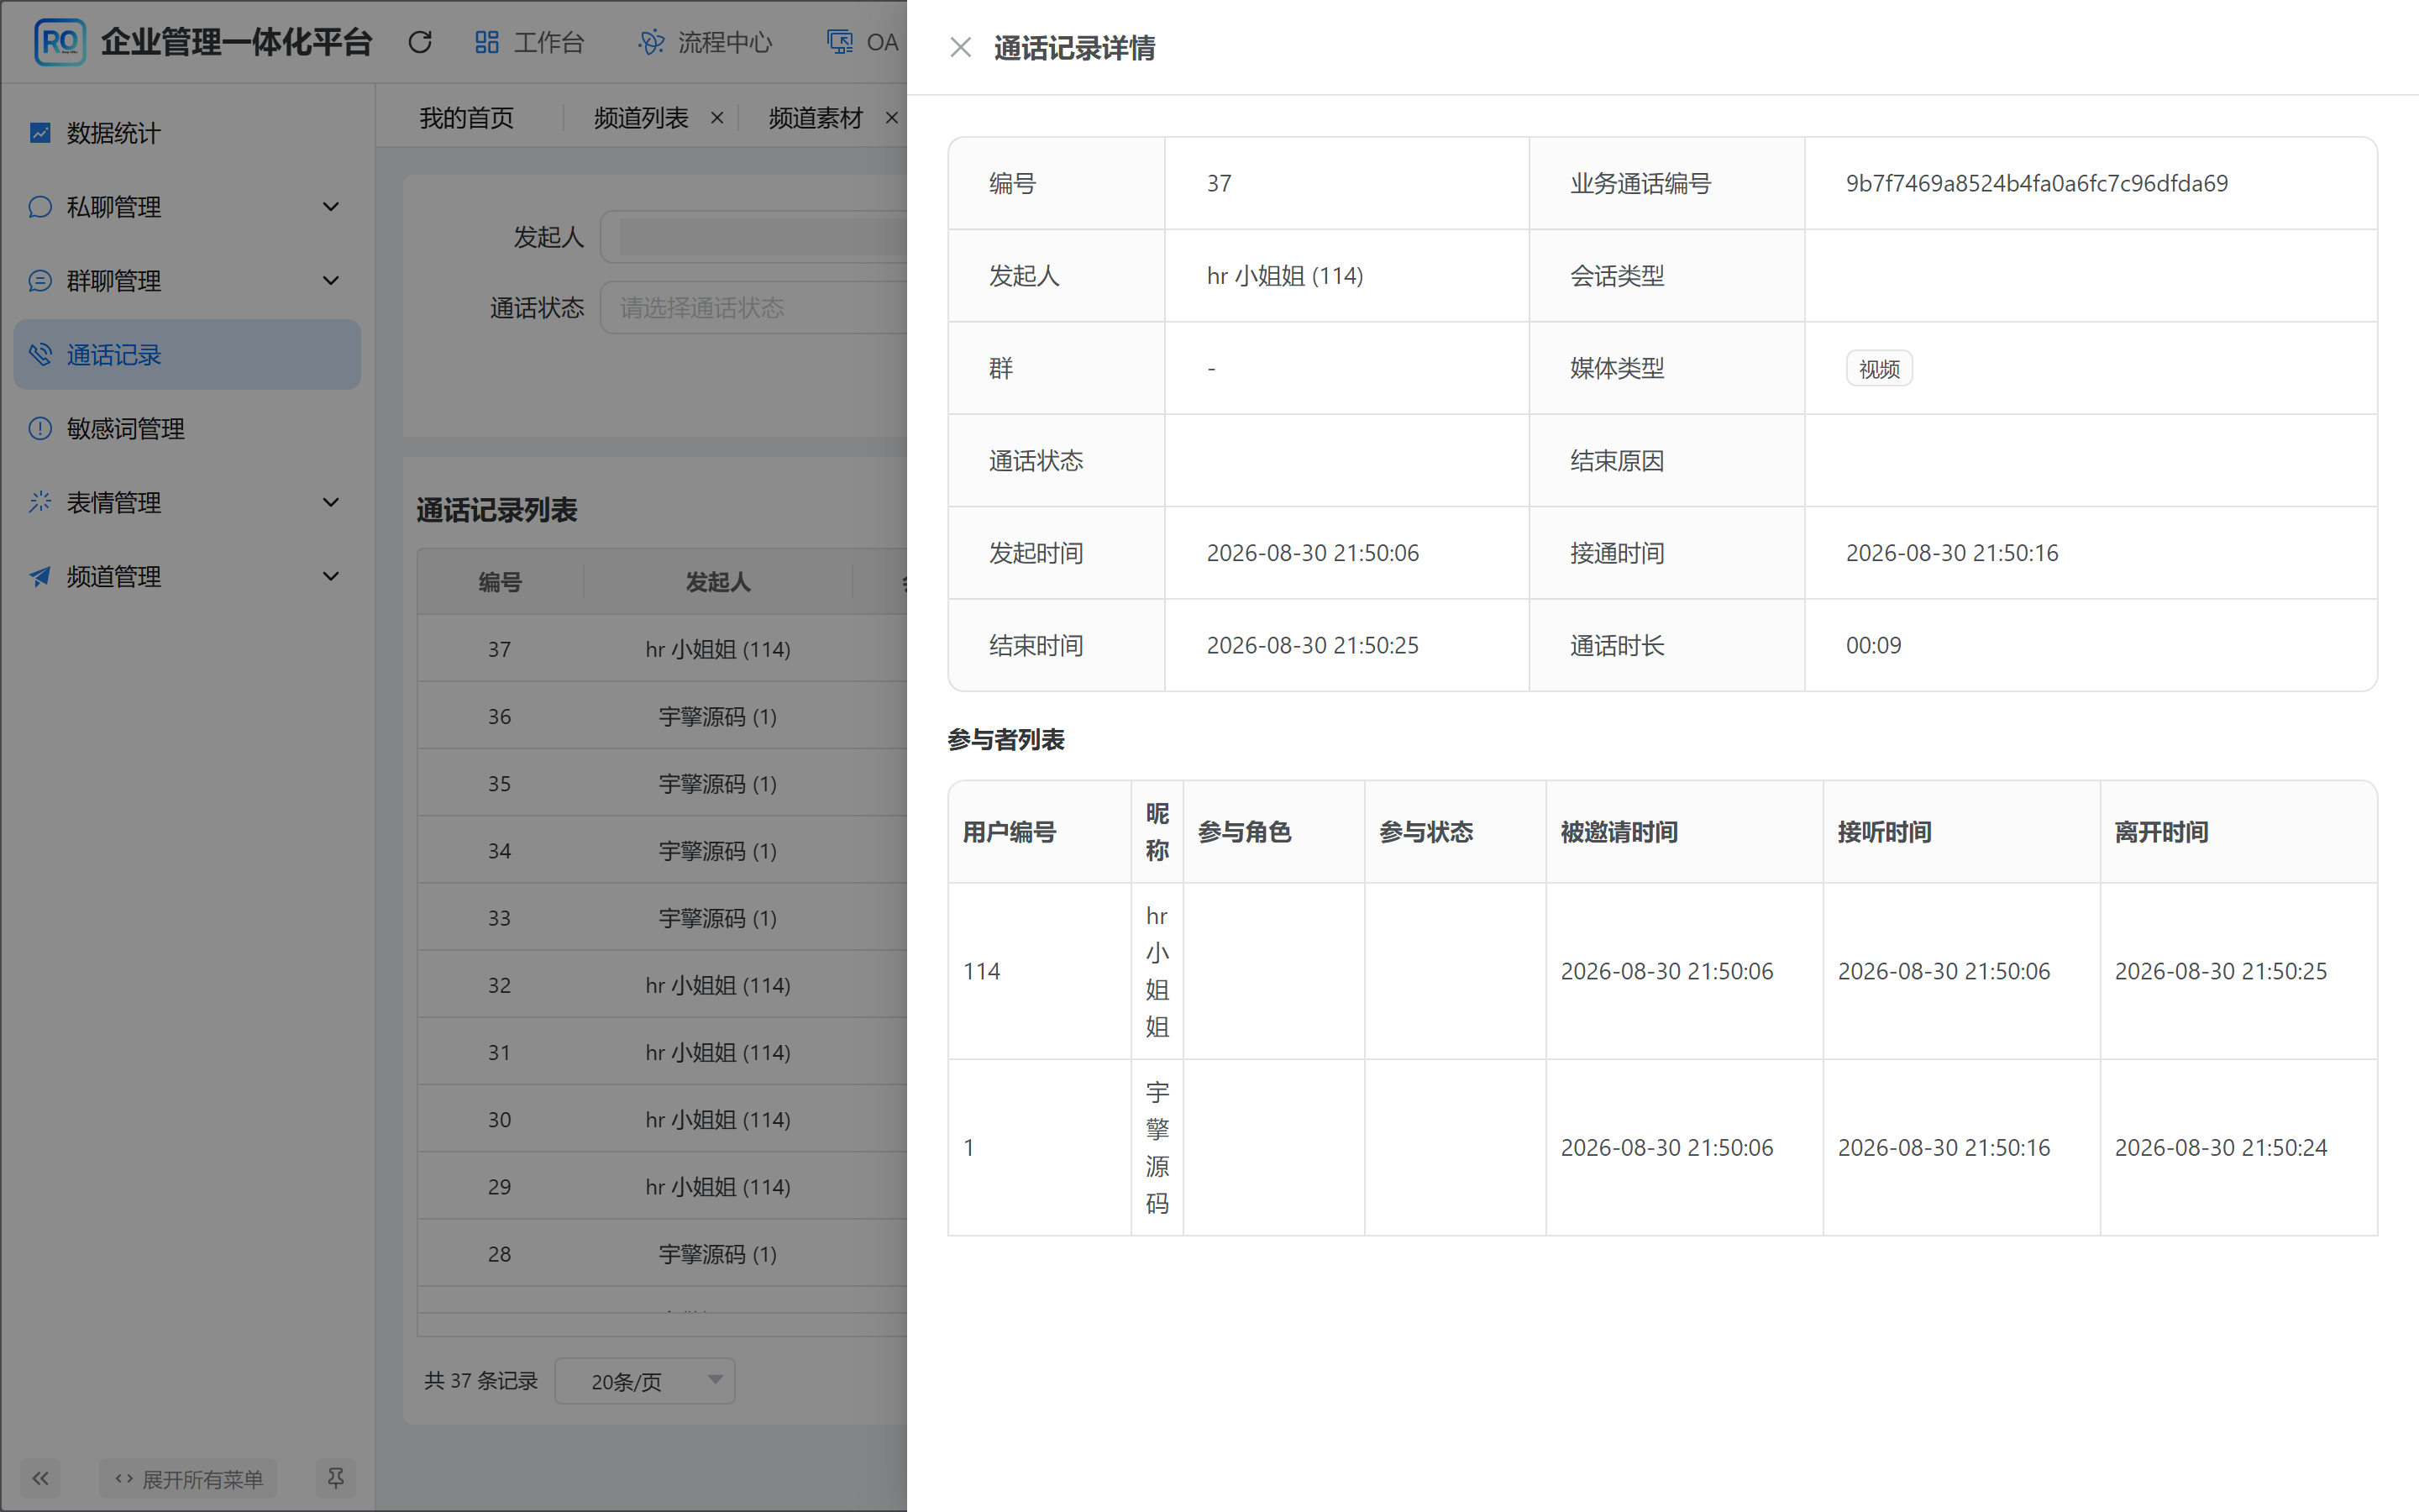
Task: Expand the 频道管理 submenu chevron
Action: [x=331, y=577]
